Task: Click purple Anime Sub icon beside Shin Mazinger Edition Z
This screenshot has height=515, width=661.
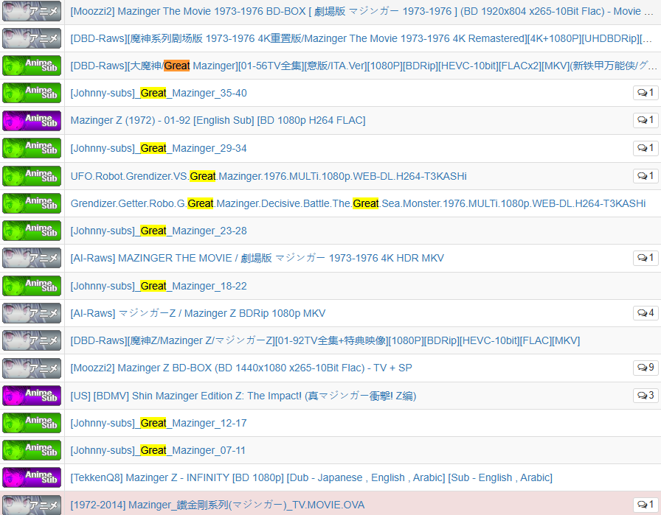Action: pyautogui.click(x=32, y=396)
